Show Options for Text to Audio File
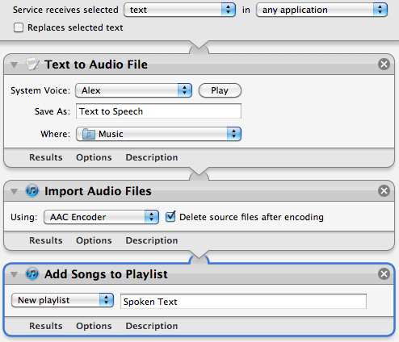The height and width of the screenshot is (342, 399). (94, 157)
